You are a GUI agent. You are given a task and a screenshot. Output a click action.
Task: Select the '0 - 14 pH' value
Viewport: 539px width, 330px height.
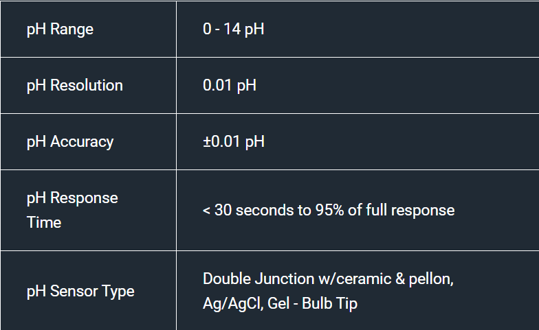(234, 29)
